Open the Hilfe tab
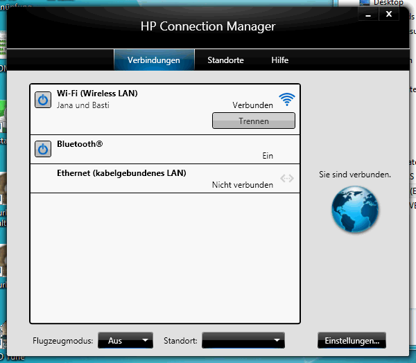The width and height of the screenshot is (416, 363). point(280,60)
